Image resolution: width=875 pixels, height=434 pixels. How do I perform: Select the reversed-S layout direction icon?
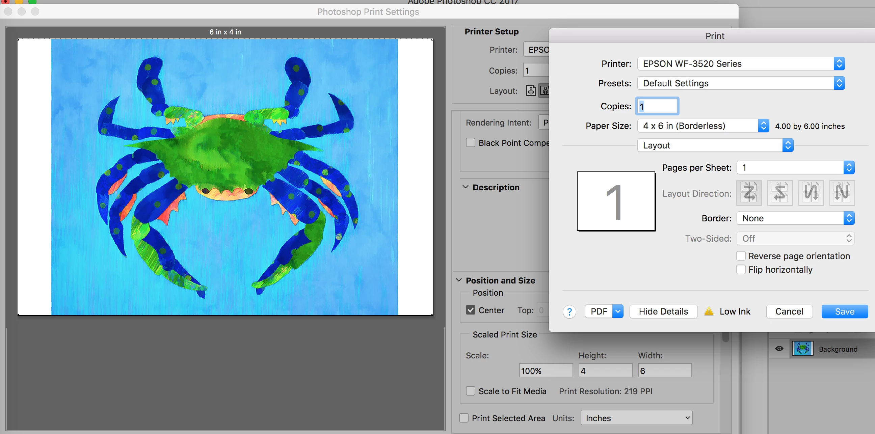779,193
